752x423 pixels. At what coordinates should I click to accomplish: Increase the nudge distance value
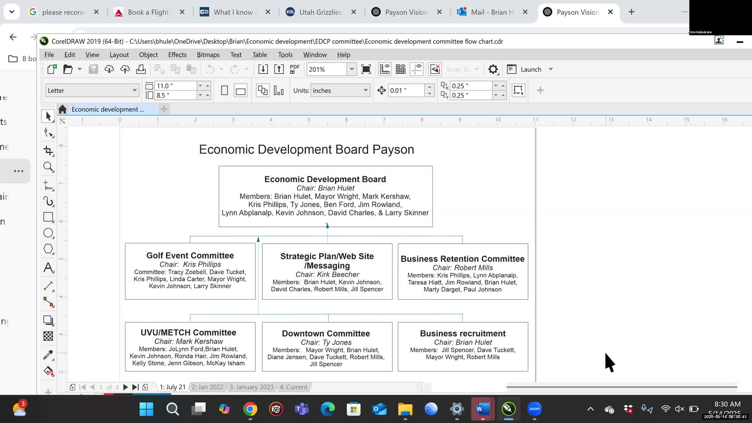tap(430, 87)
